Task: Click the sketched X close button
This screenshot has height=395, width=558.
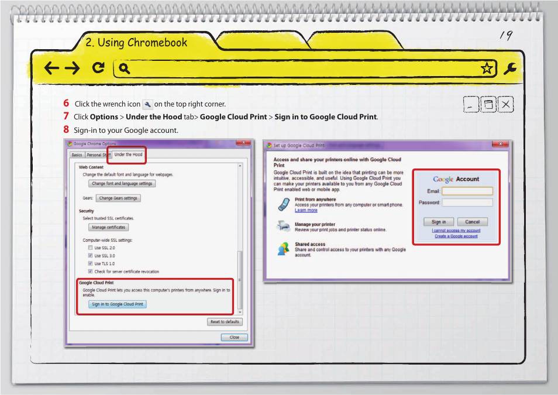Action: [506, 104]
